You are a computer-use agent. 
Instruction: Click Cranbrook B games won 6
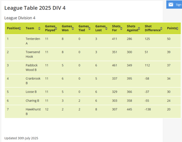pyautogui.click(x=63, y=79)
